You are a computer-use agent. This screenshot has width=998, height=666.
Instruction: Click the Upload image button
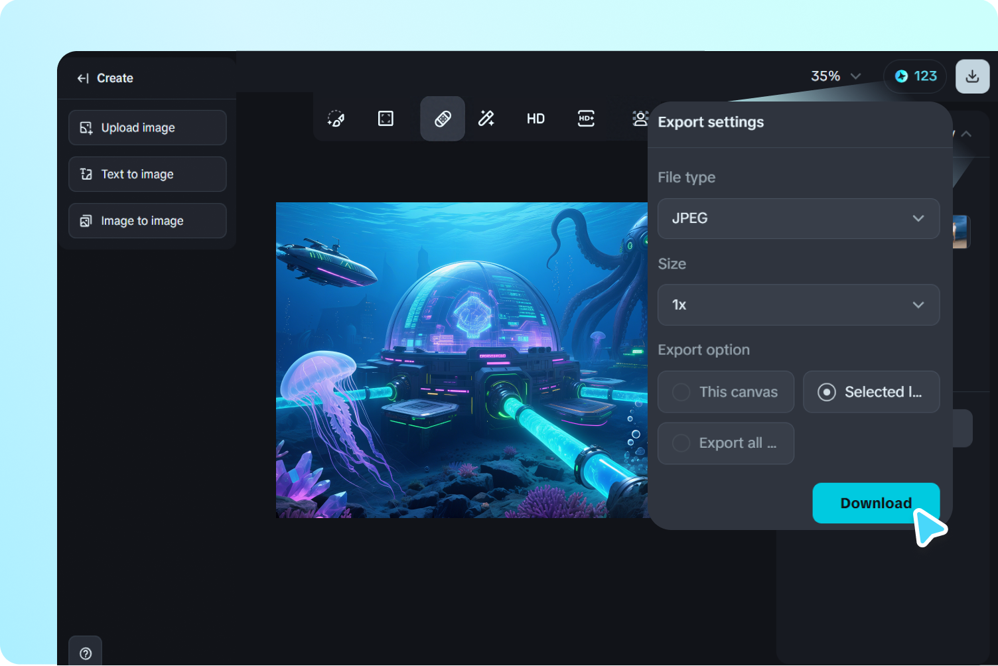pos(147,127)
